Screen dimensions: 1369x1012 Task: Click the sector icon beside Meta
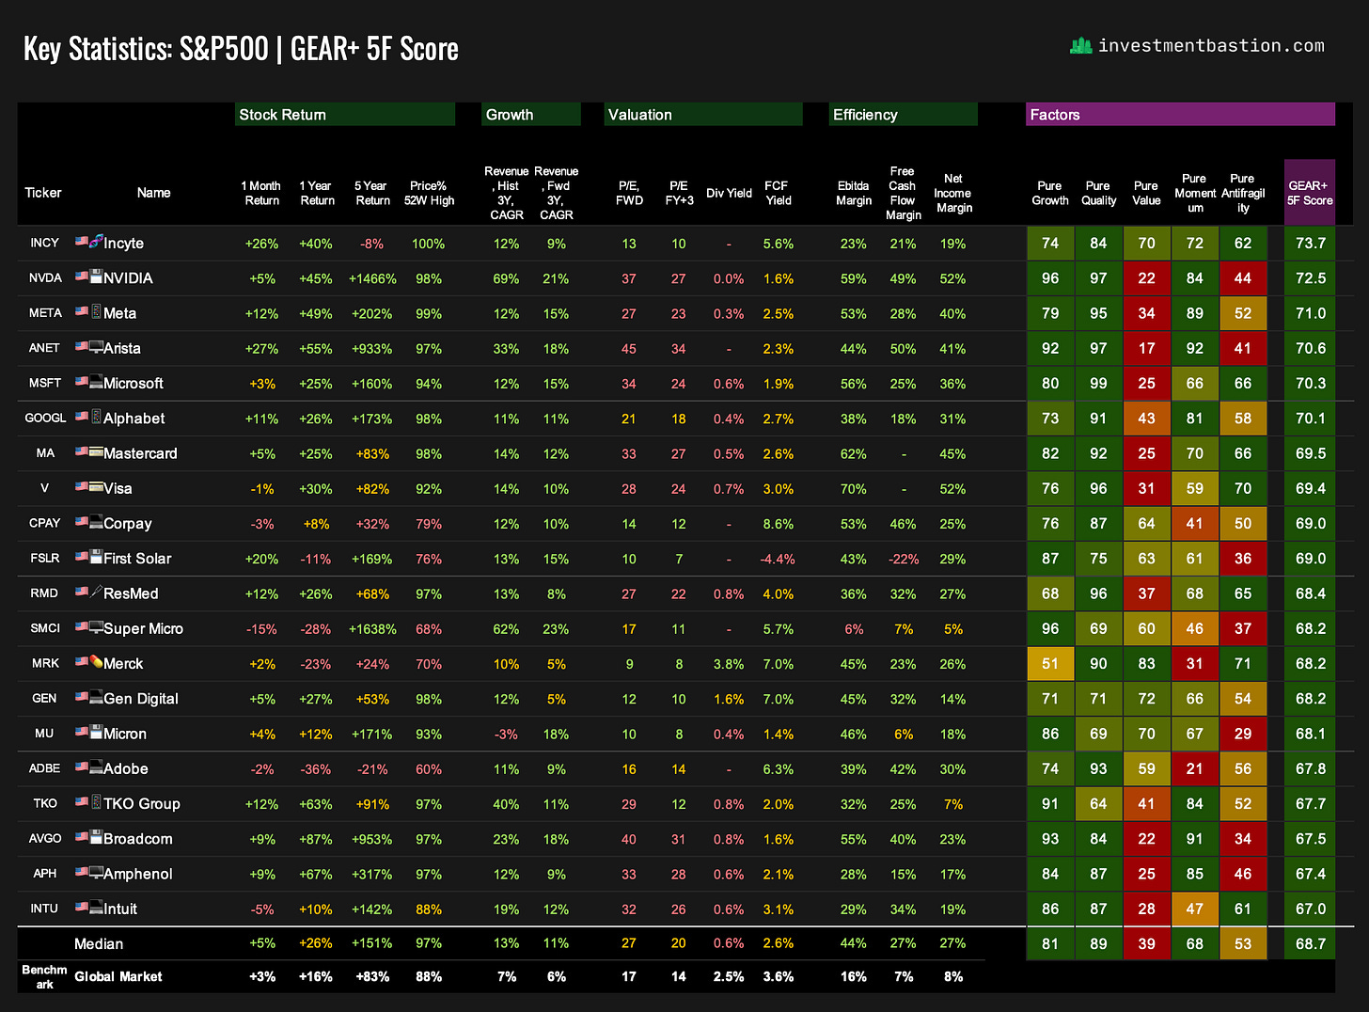(x=96, y=311)
